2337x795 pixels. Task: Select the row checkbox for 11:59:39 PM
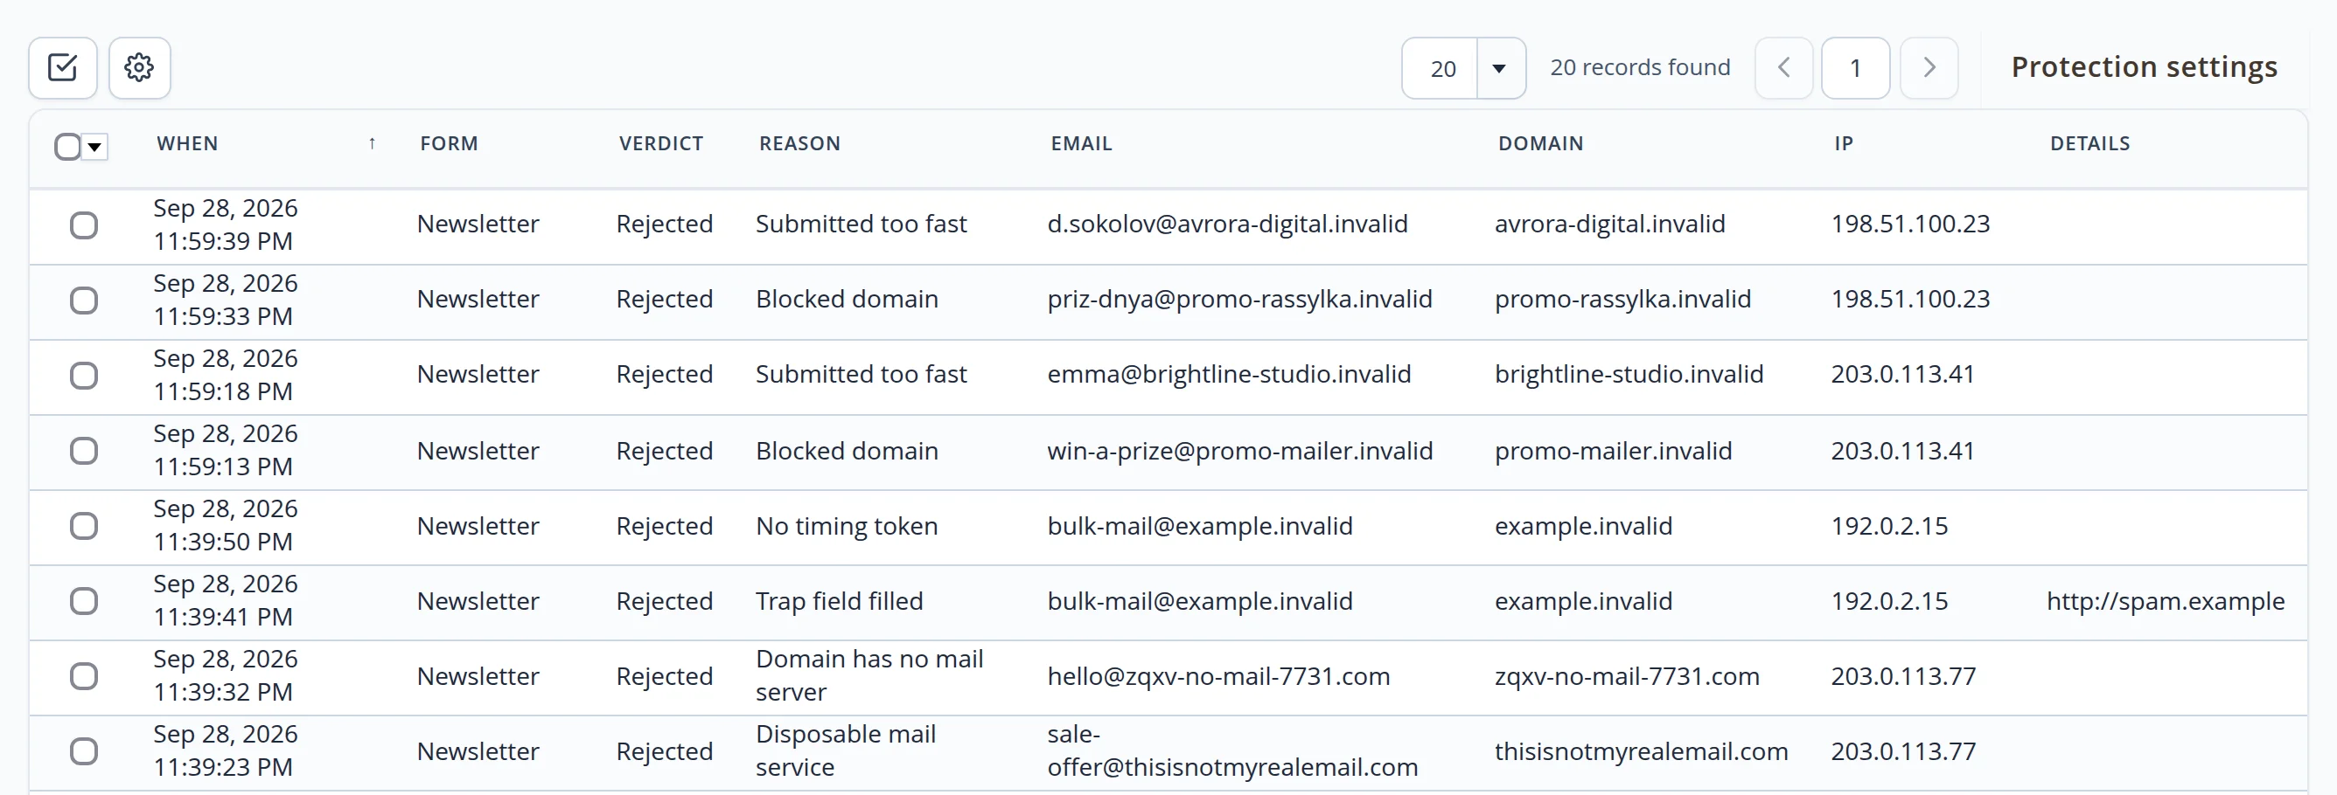click(84, 225)
